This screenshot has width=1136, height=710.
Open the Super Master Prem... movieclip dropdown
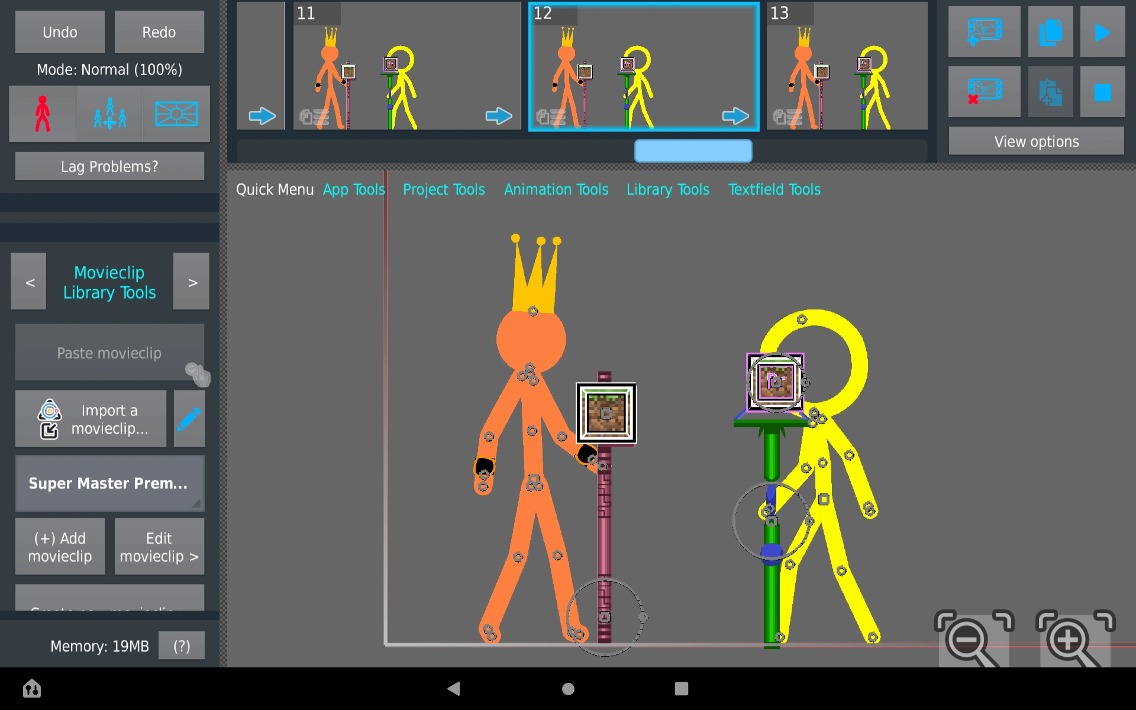tap(109, 483)
